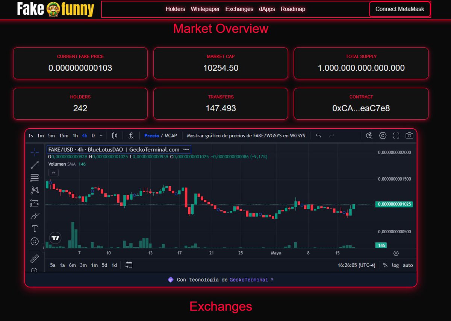Image resolution: width=451 pixels, height=321 pixels.
Task: Collapse the indicator legend with chevron
Action: 54,173
